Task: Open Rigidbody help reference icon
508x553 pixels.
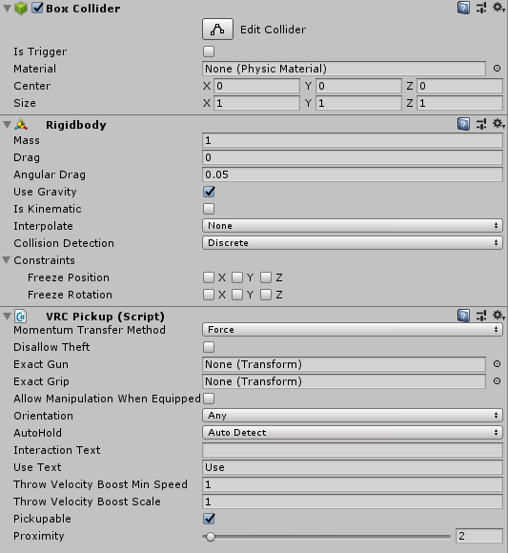Action: click(463, 124)
